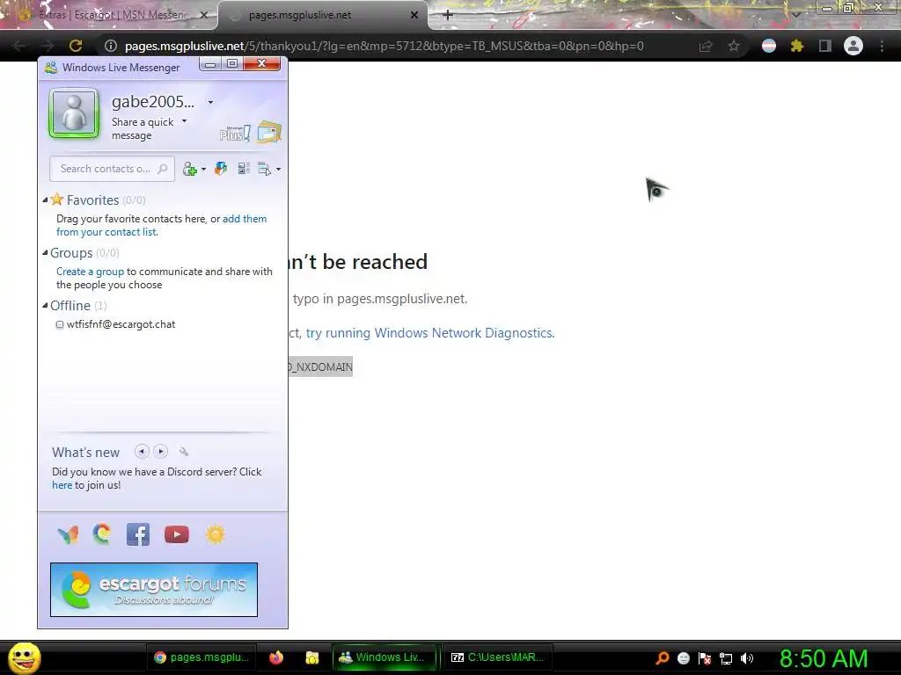Open the Chrome three-dot menu
Image resolution: width=901 pixels, height=675 pixels.
point(882,46)
